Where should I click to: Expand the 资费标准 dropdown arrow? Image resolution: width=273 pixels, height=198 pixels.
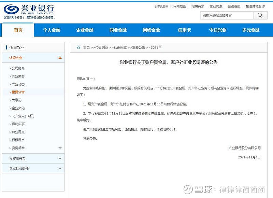(x=60, y=148)
